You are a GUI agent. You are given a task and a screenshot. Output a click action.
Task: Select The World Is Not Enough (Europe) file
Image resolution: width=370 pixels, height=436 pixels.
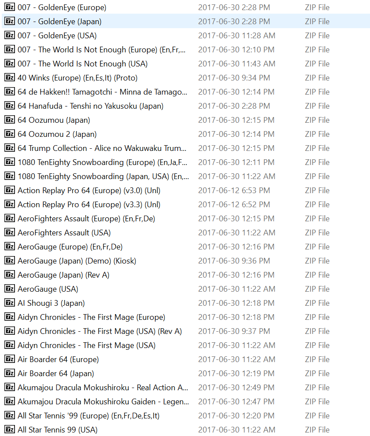pos(102,50)
